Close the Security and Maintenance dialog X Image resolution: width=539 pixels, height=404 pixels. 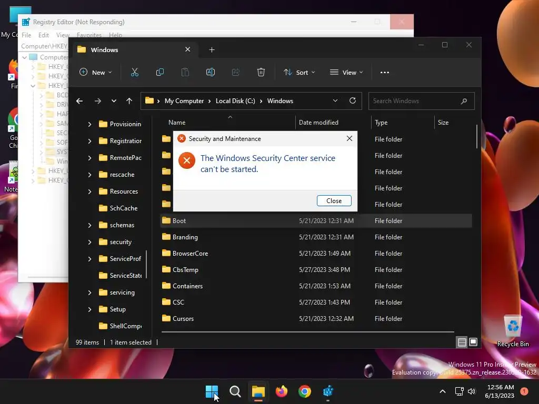pyautogui.click(x=350, y=138)
